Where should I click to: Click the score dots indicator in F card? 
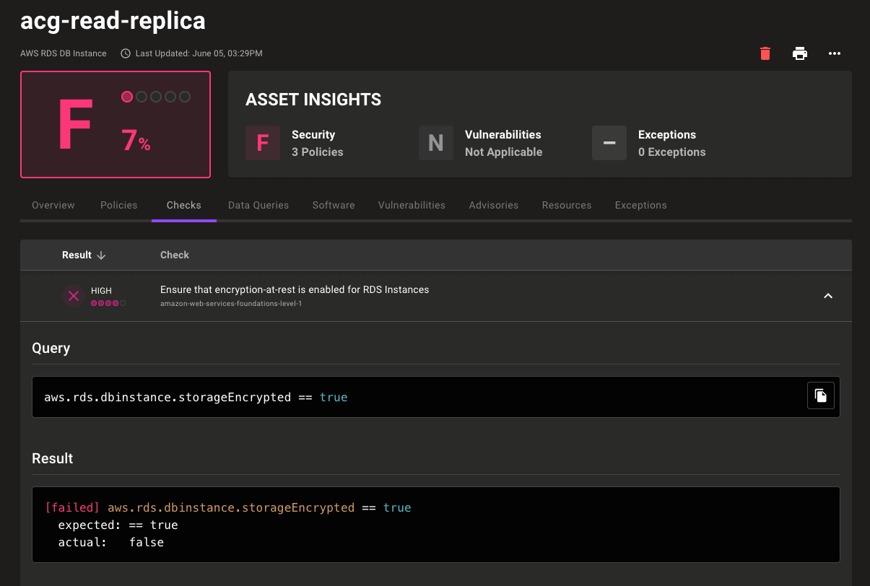[x=156, y=97]
